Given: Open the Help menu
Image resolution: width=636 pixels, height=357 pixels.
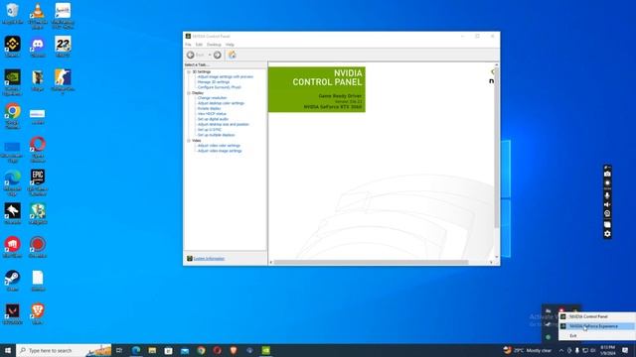Looking at the screenshot, I should [x=230, y=45].
